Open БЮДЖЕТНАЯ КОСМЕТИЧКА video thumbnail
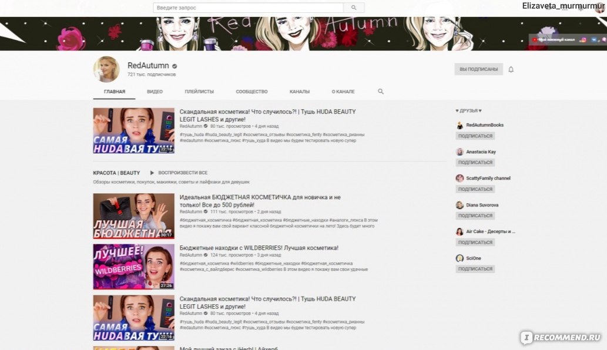 133,216
